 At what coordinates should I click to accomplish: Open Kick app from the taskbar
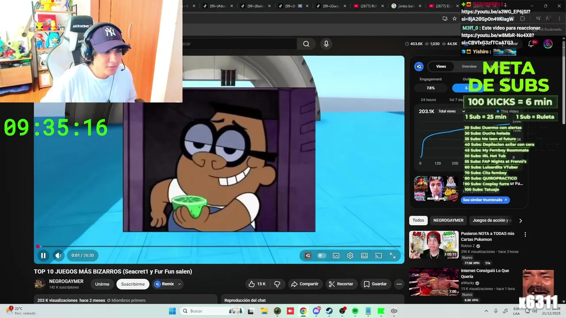point(381,311)
